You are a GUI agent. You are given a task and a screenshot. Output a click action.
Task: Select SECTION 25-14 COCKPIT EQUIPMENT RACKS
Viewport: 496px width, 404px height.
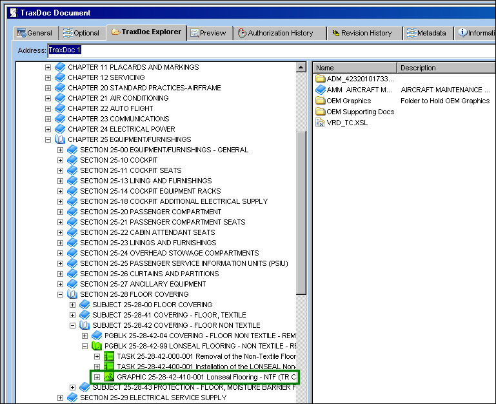pos(150,191)
